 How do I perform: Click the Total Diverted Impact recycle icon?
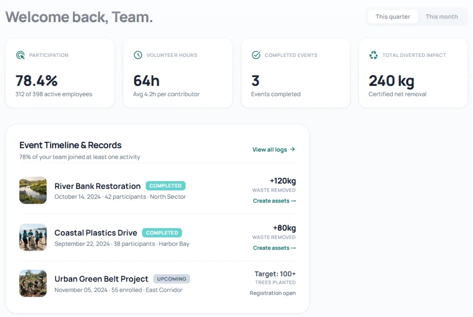coord(373,55)
